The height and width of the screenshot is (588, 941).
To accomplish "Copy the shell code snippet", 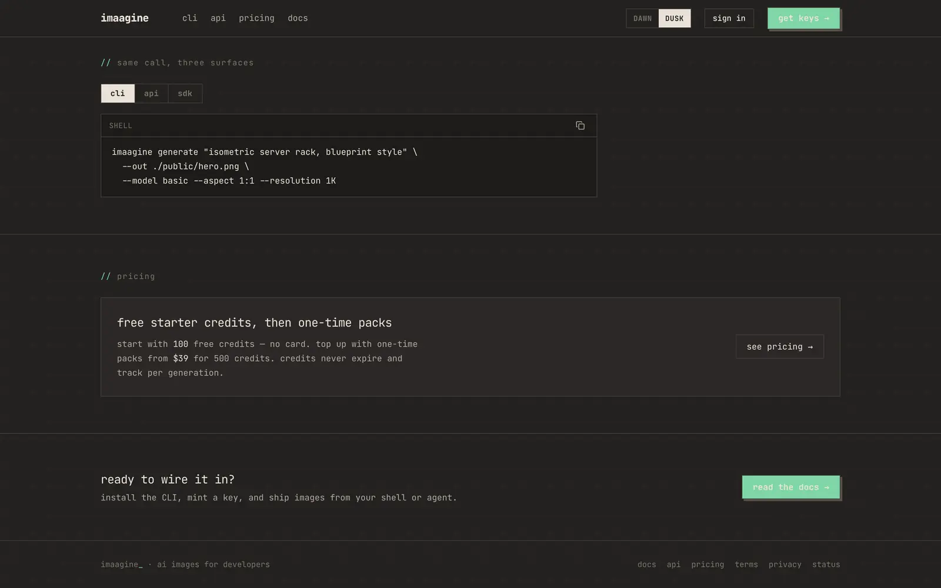I will pos(580,126).
